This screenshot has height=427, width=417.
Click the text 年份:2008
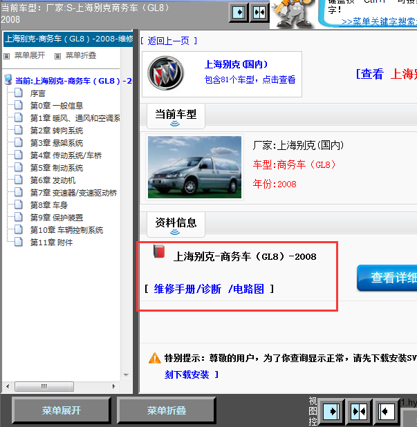point(275,184)
